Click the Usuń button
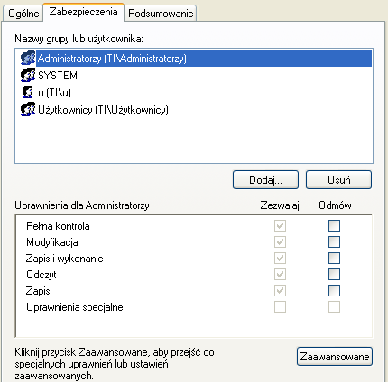This screenshot has width=388, height=382. pyautogui.click(x=338, y=180)
